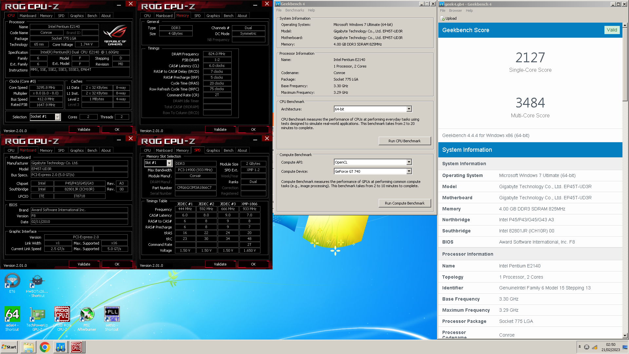Image resolution: width=629 pixels, height=354 pixels.
Task: Switch to ROG CPU-Z taskbar group
Action: (x=77, y=347)
